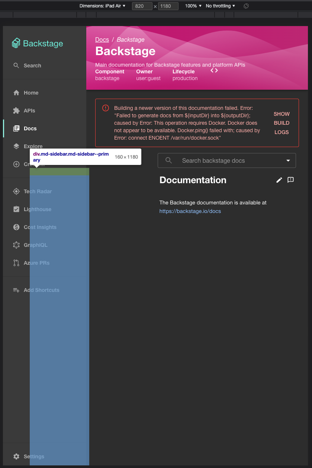Toggle device orientation with rotate icon

point(246,6)
